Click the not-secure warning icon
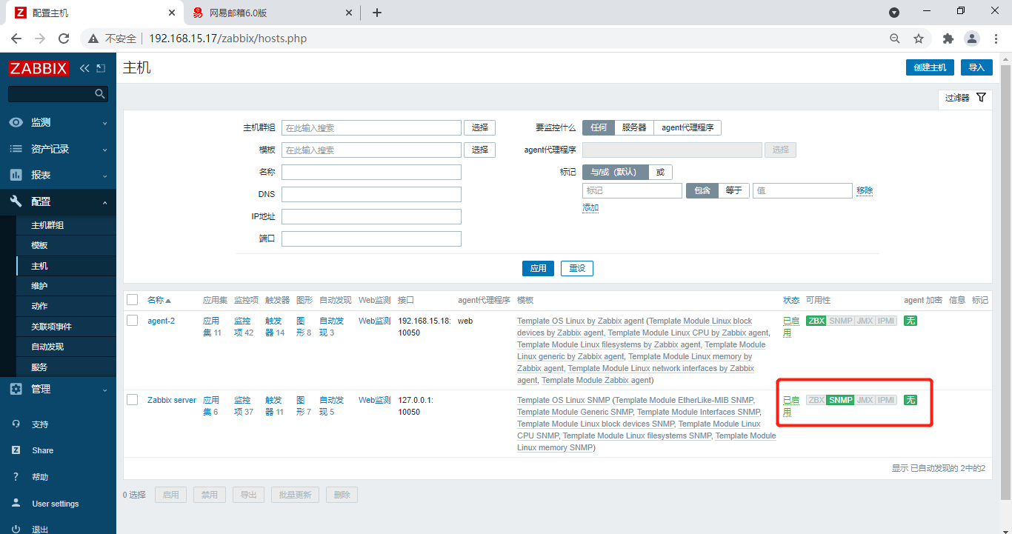The image size is (1012, 534). point(93,39)
